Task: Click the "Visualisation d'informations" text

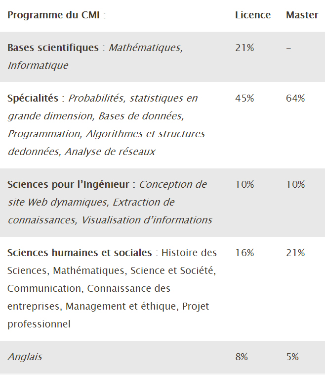Action: tap(147, 220)
